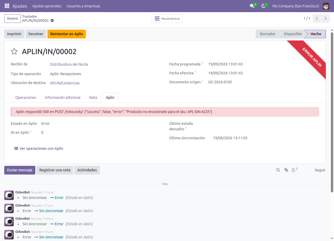Click the vertical page scrollbar
The image size is (334, 241).
332,112
